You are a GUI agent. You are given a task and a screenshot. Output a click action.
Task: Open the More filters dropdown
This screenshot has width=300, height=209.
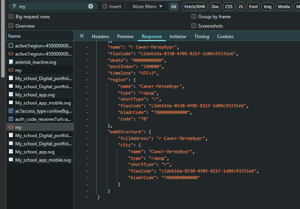[147, 7]
